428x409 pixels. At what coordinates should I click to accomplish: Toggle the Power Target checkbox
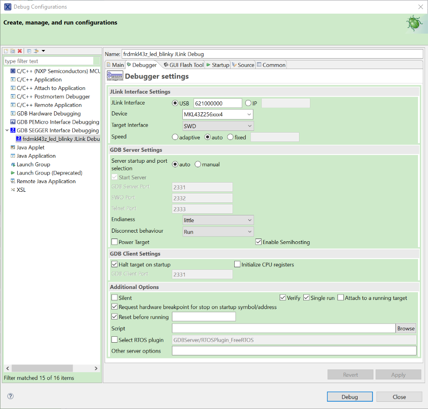pyautogui.click(x=115, y=242)
